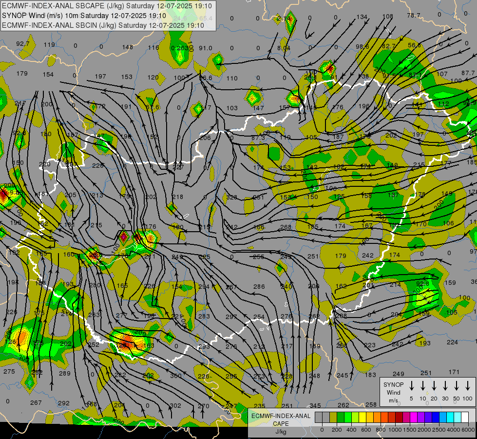Click the map value 8.04
The height and width of the screenshot is (439, 477).
point(284,48)
